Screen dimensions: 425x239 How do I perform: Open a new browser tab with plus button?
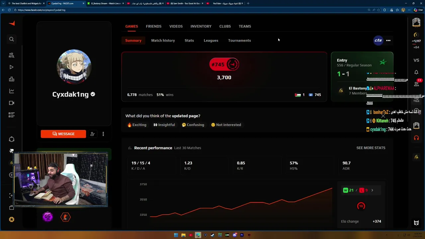point(248,3)
